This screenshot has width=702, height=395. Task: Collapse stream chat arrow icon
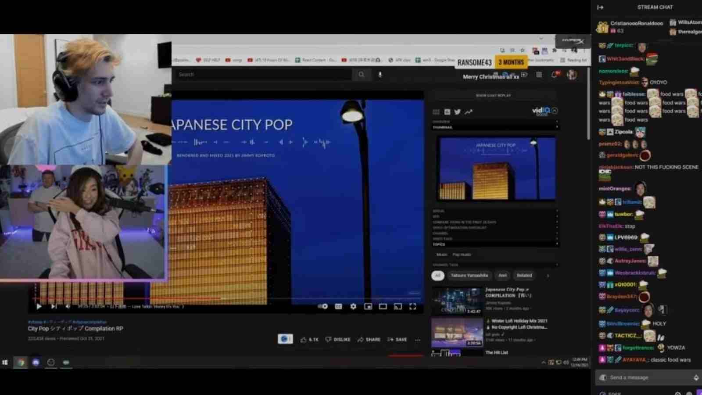(600, 7)
